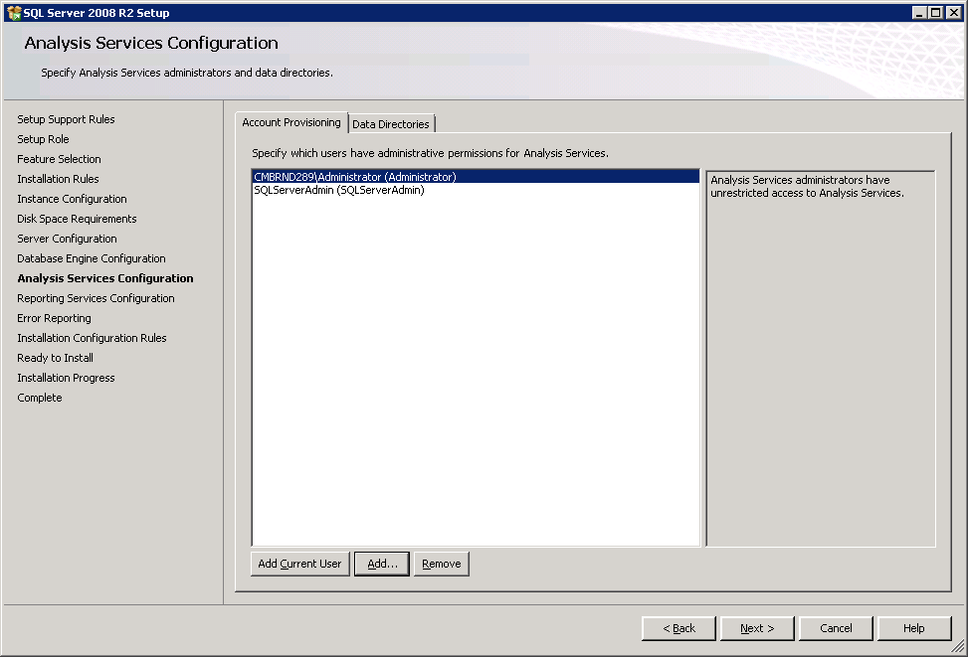Click Installation Rules step in the sidebar
968x657 pixels.
coord(58,179)
